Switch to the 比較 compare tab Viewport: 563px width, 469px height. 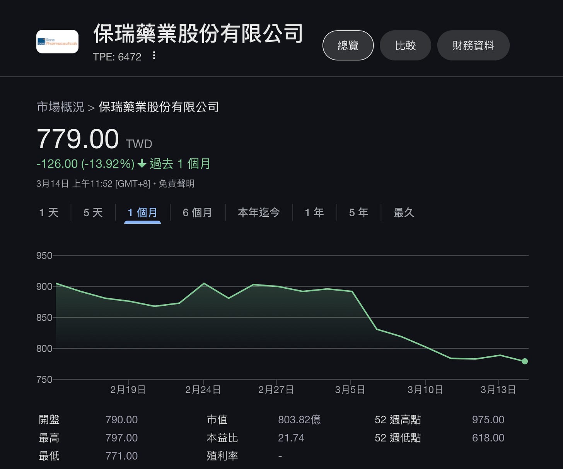[405, 45]
